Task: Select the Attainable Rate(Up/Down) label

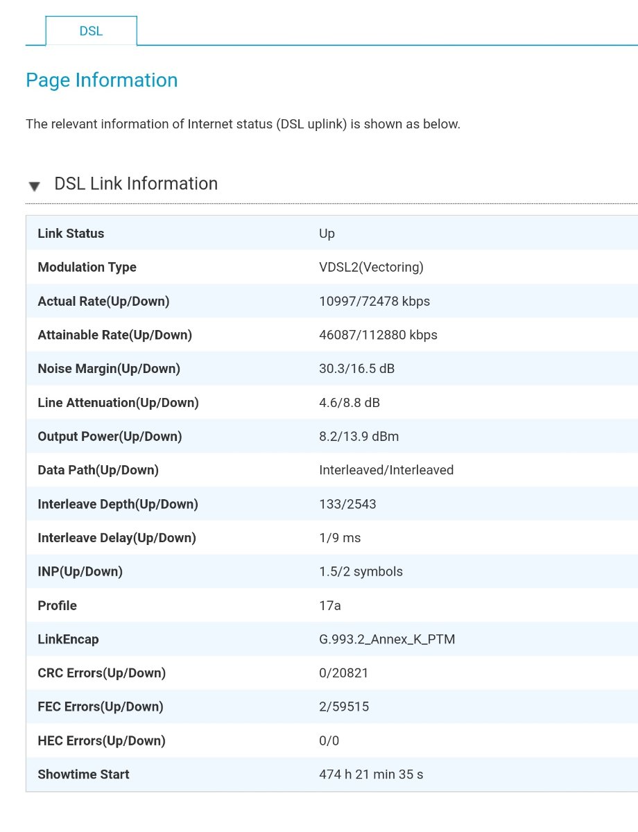Action: click(114, 336)
